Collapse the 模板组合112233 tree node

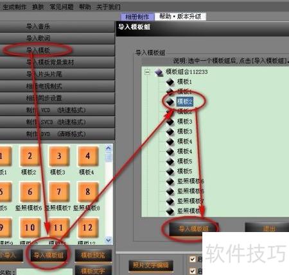(x=147, y=72)
